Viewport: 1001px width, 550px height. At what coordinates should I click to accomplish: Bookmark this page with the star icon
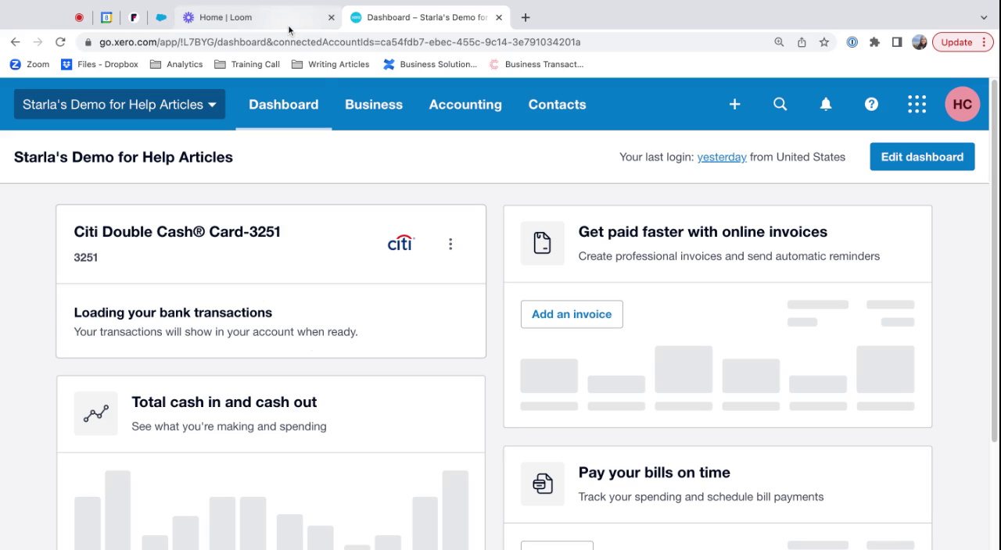point(824,42)
